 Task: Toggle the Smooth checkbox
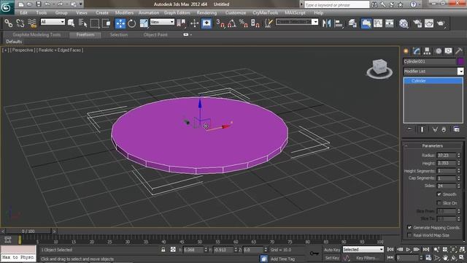(x=439, y=194)
